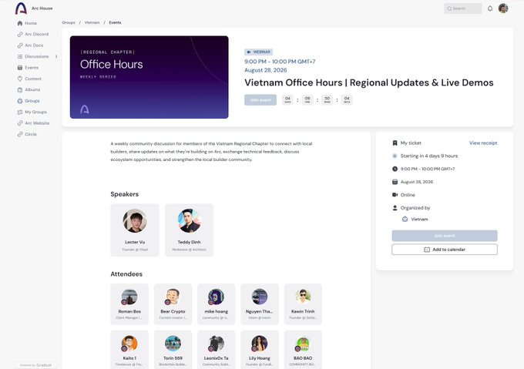Go to Vietnam breadcrumb
The image size is (524, 369).
pyautogui.click(x=92, y=22)
